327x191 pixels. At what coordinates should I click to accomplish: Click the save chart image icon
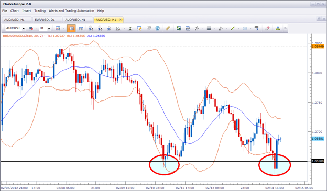(x=179, y=28)
